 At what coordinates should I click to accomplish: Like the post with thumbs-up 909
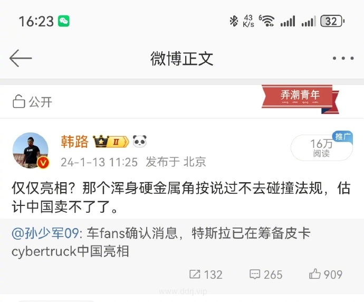(x=315, y=273)
